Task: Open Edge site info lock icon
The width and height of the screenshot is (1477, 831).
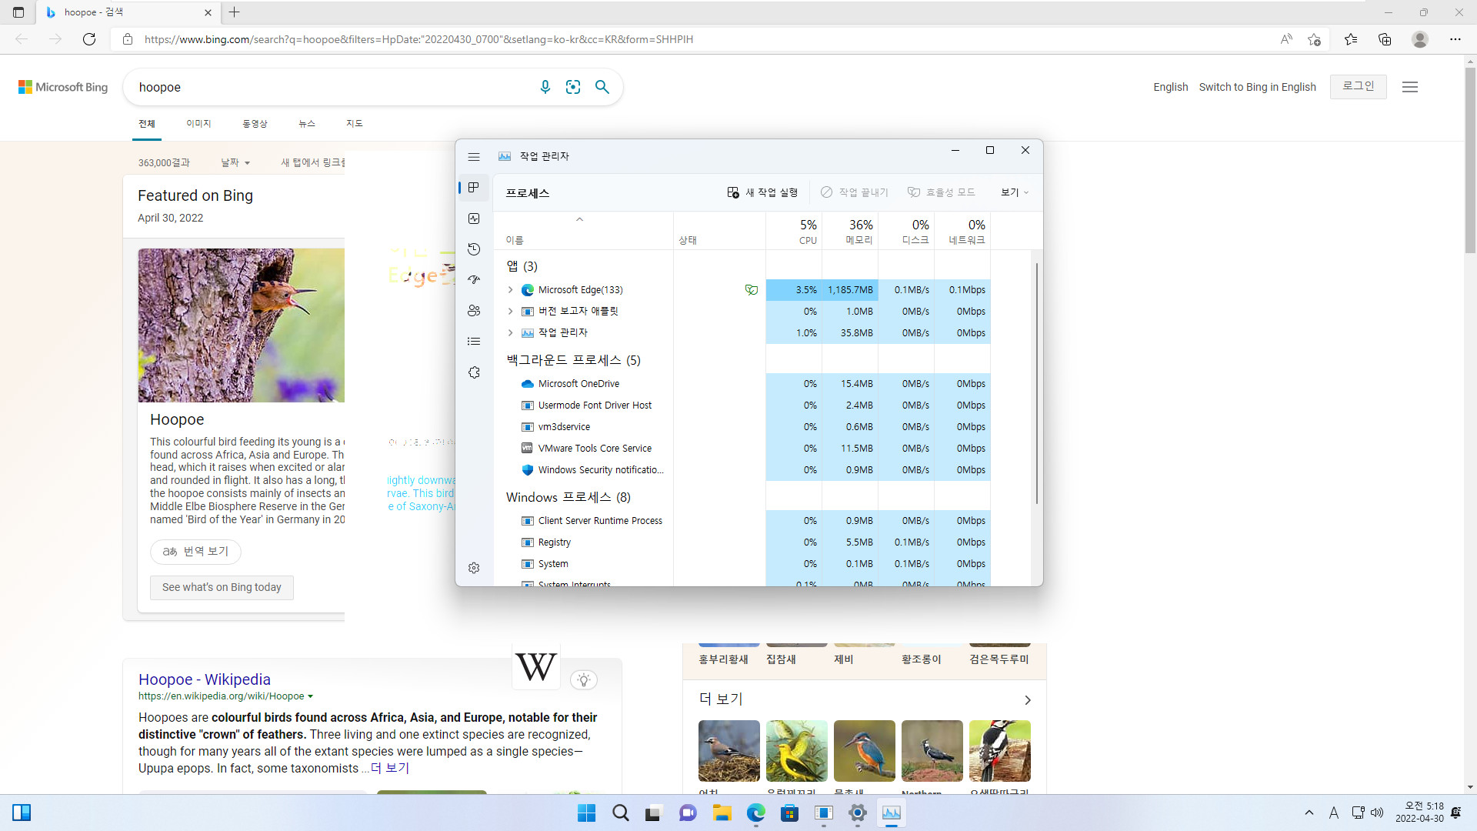Action: (128, 39)
